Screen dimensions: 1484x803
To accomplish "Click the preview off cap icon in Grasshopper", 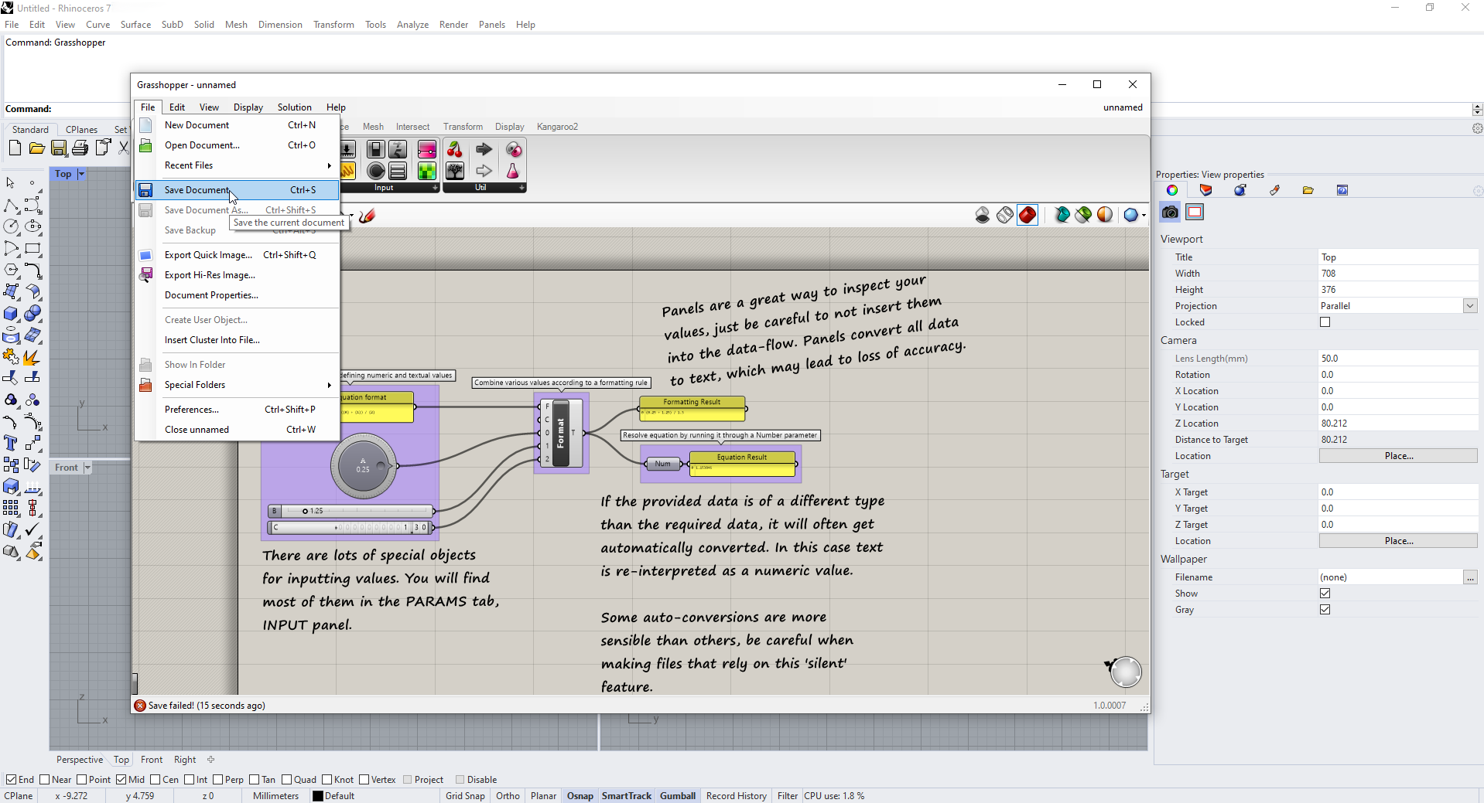I will coord(983,215).
